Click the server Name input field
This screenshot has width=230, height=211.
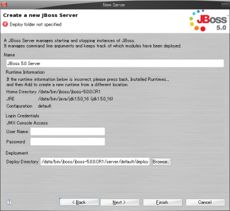(x=115, y=64)
